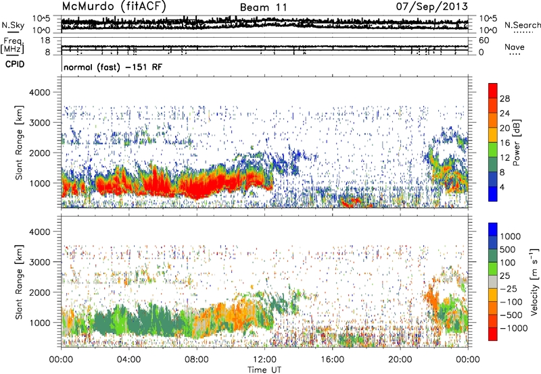Click the 08:00 time axis tick label
The image size is (541, 374).
click(x=197, y=360)
